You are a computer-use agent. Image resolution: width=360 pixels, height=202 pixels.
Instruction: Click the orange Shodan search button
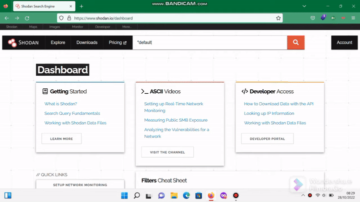pos(295,42)
